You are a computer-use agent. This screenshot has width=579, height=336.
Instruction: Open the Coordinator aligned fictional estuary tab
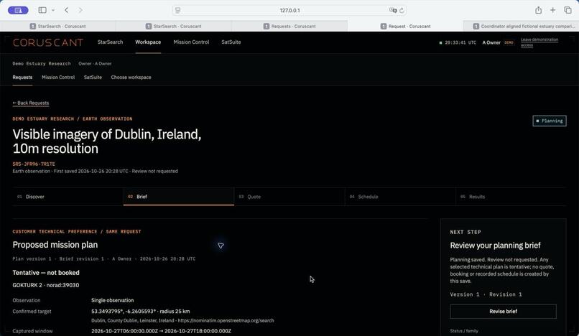(522, 27)
